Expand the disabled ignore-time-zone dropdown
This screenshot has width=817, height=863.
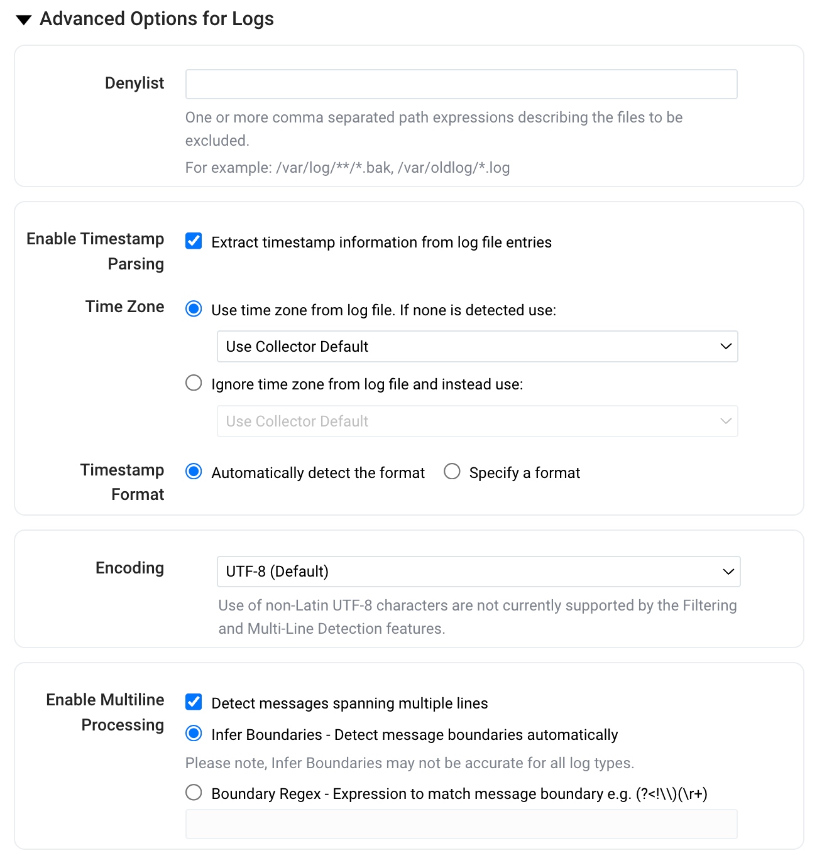click(x=478, y=421)
